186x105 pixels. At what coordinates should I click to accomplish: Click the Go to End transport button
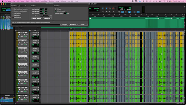pos(113,12)
